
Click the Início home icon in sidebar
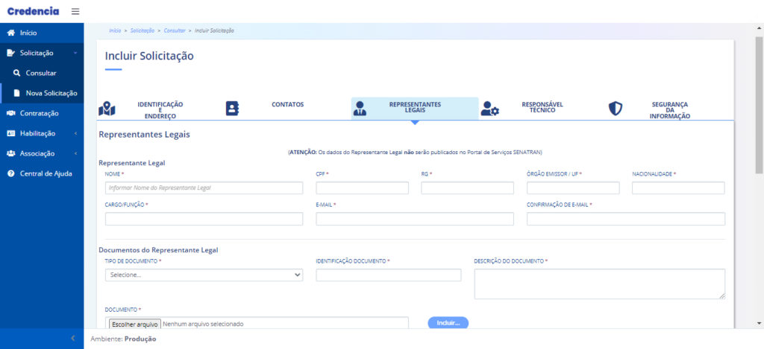10,33
